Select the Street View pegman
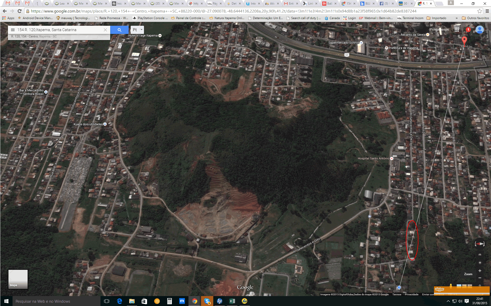The height and width of the screenshot is (306, 491). (x=451, y=286)
